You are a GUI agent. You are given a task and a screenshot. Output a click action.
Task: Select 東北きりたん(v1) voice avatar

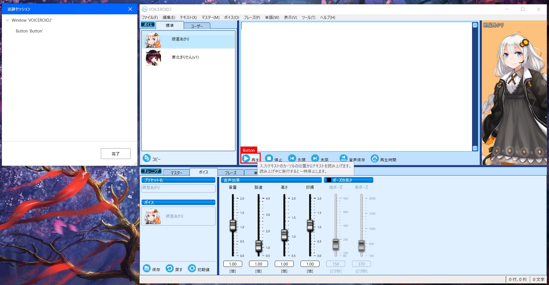(x=153, y=58)
